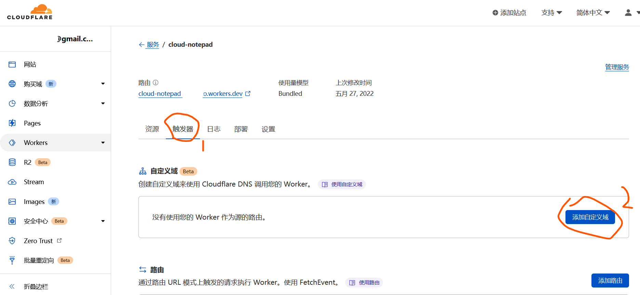Click the Beta badge next to 自定义域

[188, 171]
